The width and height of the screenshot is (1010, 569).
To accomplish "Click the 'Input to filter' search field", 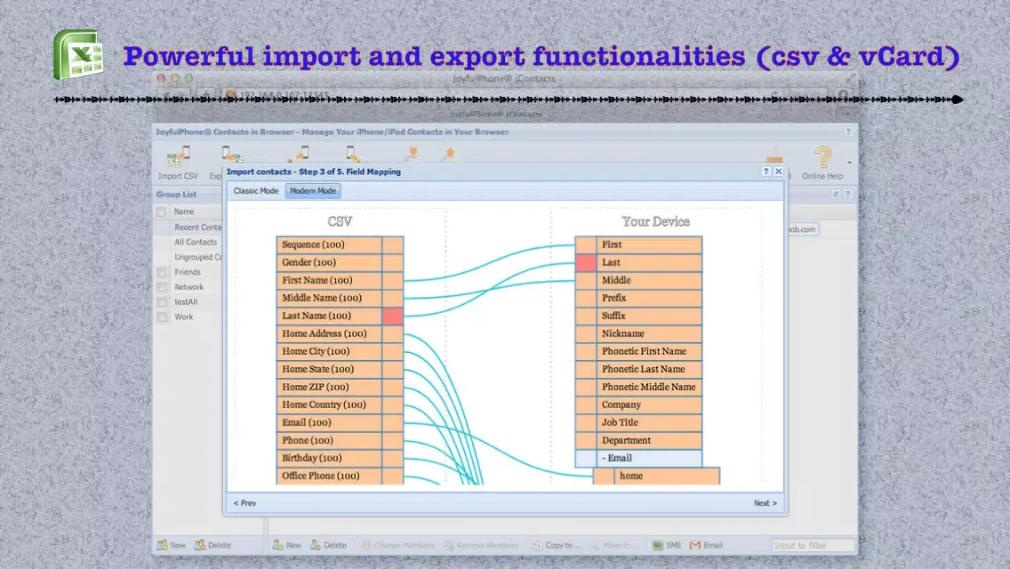I will coord(813,545).
